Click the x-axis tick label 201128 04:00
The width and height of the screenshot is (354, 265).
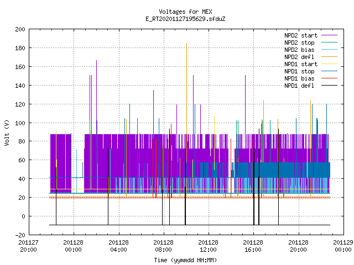point(118,246)
